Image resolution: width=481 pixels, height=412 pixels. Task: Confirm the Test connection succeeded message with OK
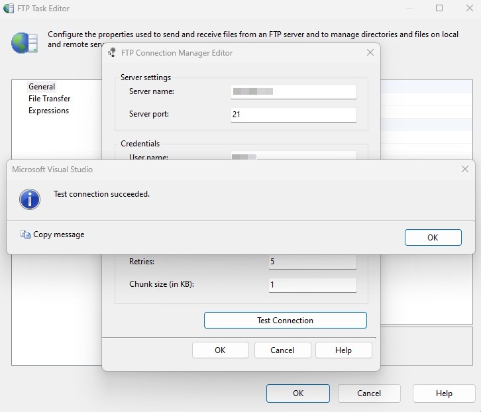433,237
